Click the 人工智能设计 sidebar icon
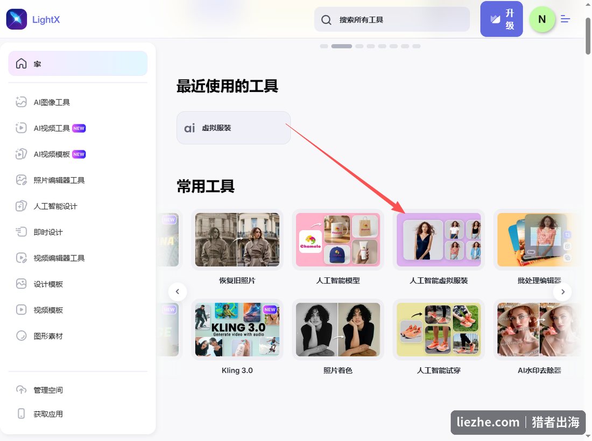Image resolution: width=592 pixels, height=441 pixels. pos(21,206)
